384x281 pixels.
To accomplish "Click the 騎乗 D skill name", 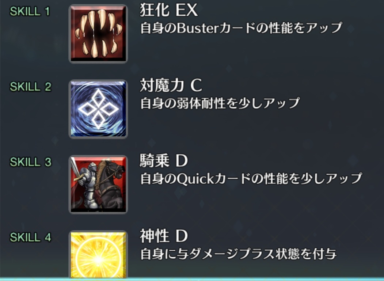I will point(164,161).
